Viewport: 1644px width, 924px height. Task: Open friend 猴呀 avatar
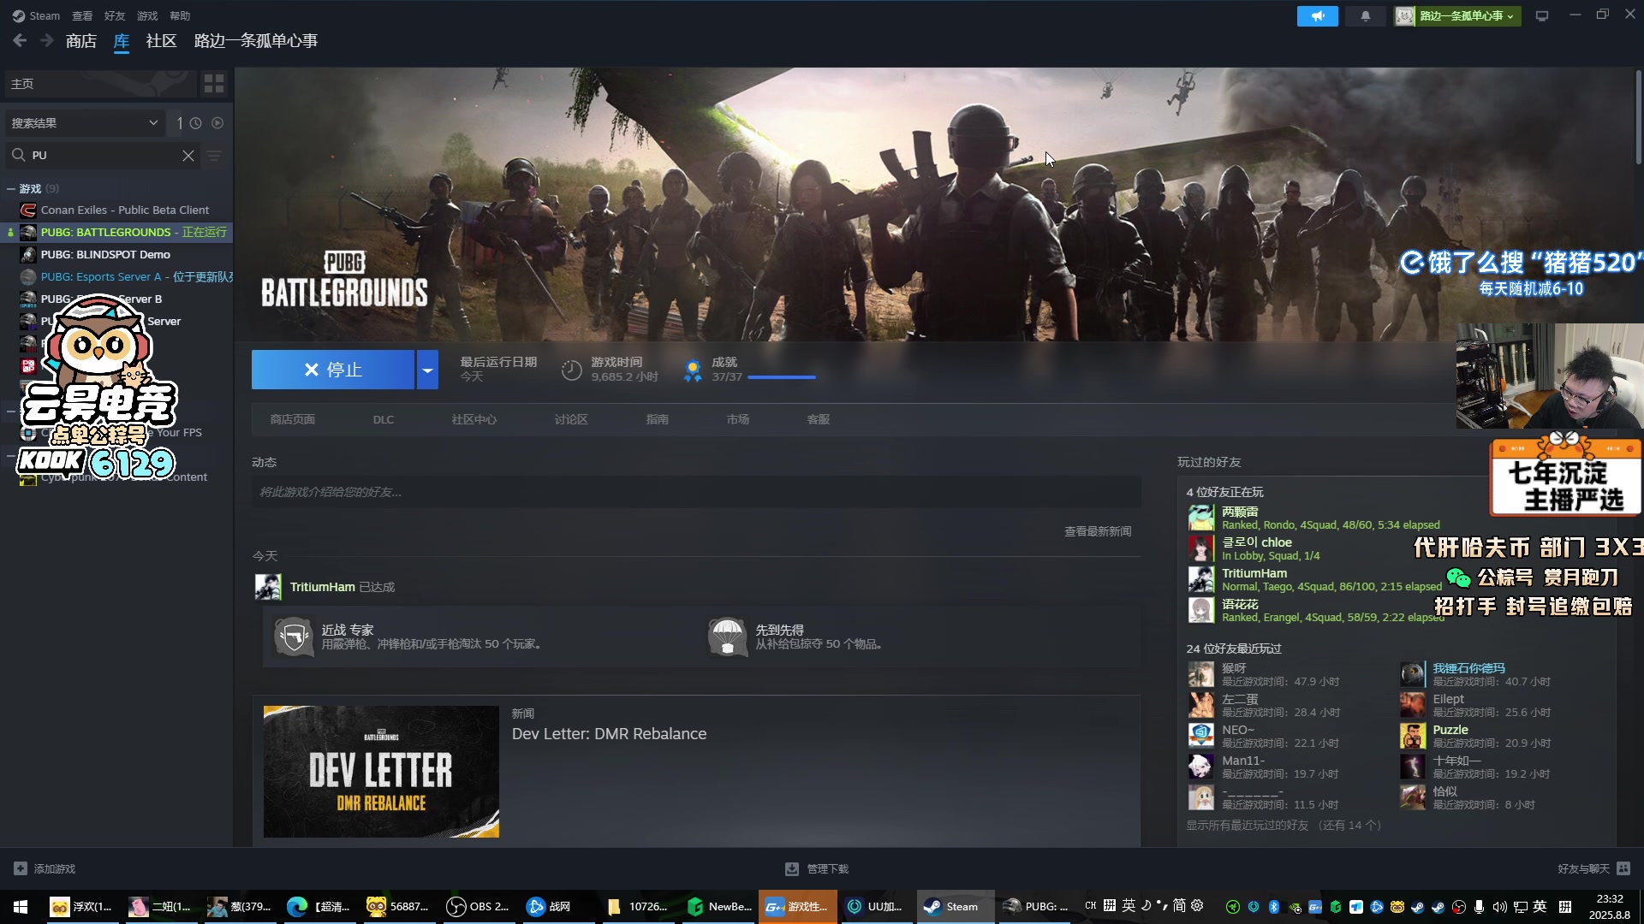click(x=1201, y=674)
